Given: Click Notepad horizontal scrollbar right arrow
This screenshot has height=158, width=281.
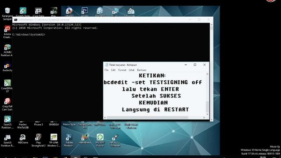Looking at the screenshot, I should tap(204, 118).
